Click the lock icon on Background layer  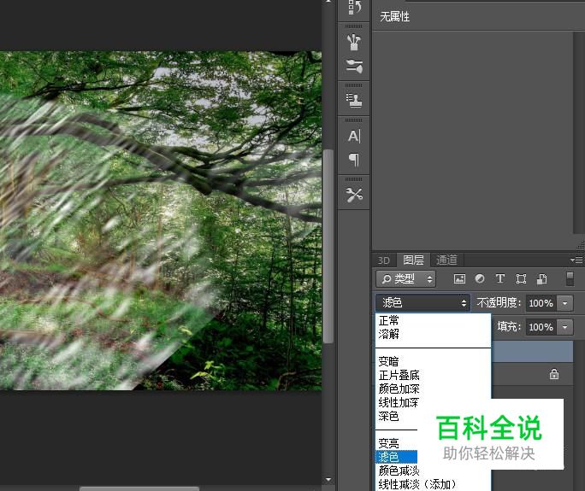[x=554, y=374]
